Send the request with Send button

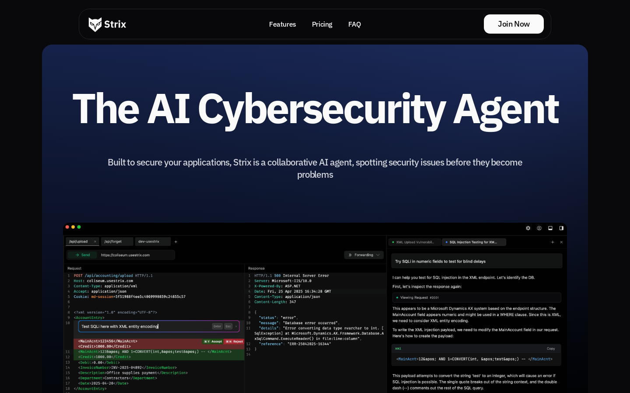(x=82, y=255)
